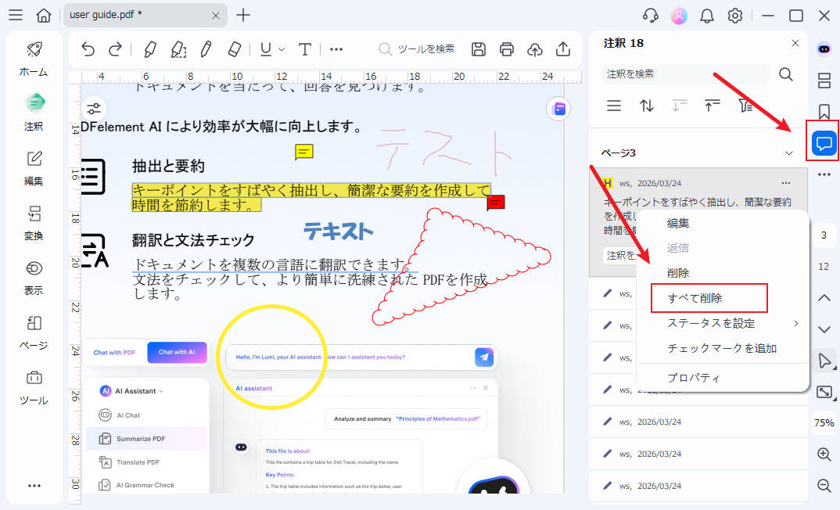Sort comments using the up-down arrows icon
This screenshot has height=510, width=840.
[x=647, y=105]
